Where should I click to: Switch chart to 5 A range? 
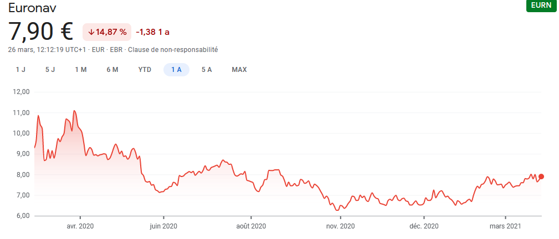[207, 70]
